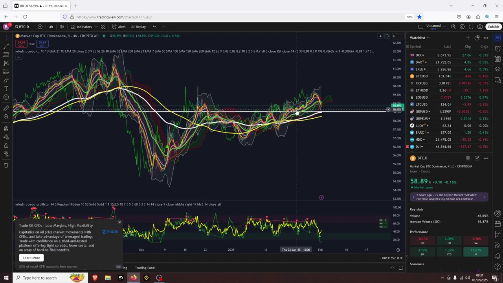
Task: Toggle lock all drawing tools
Action: coord(6,145)
